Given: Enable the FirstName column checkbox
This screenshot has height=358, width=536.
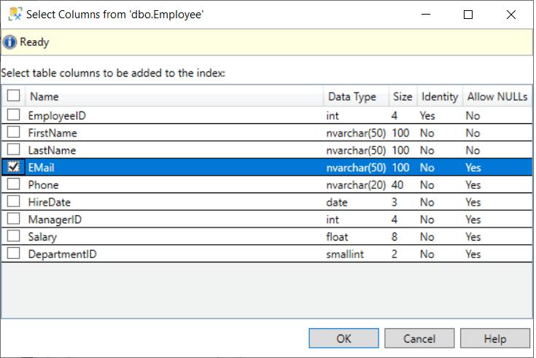Looking at the screenshot, I should [13, 132].
